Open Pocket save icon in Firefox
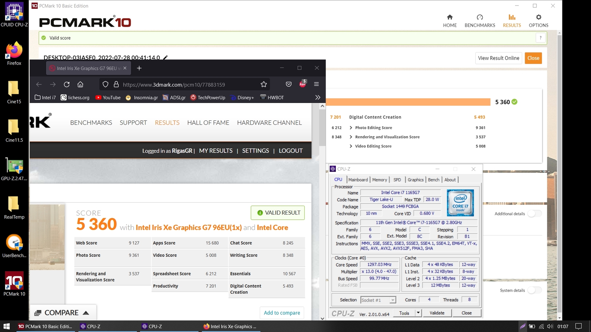 [x=288, y=84]
